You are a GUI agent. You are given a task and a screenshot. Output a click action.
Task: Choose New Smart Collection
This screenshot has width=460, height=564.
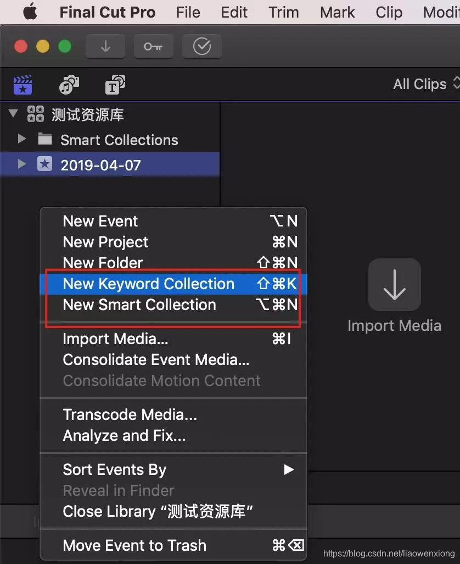click(173, 305)
